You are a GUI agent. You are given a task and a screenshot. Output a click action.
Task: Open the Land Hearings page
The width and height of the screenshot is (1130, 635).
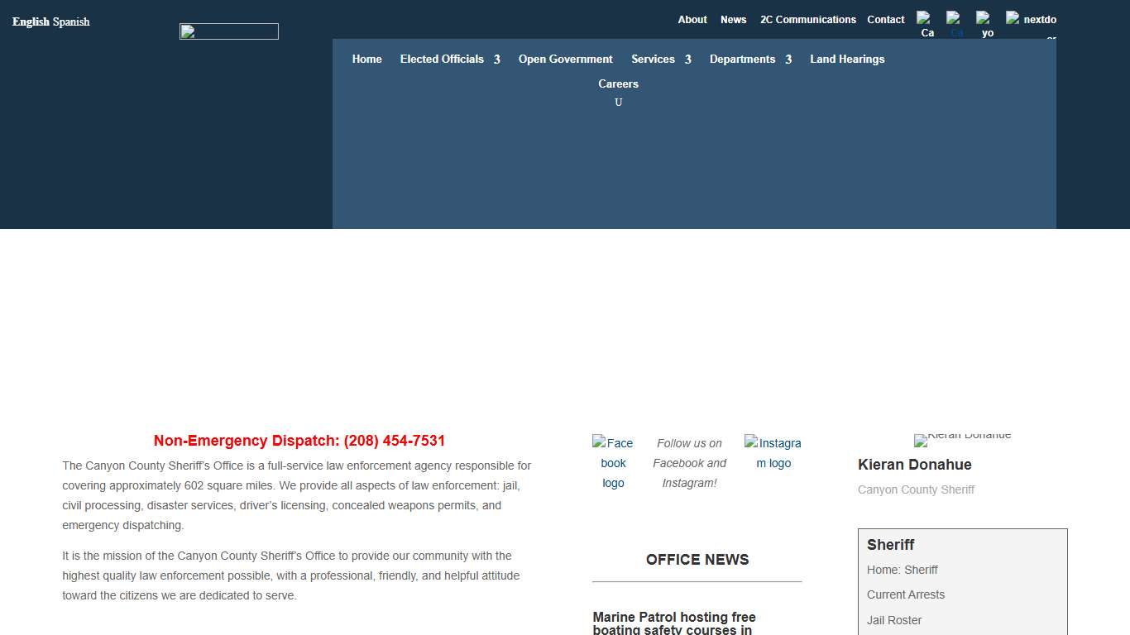[847, 60]
